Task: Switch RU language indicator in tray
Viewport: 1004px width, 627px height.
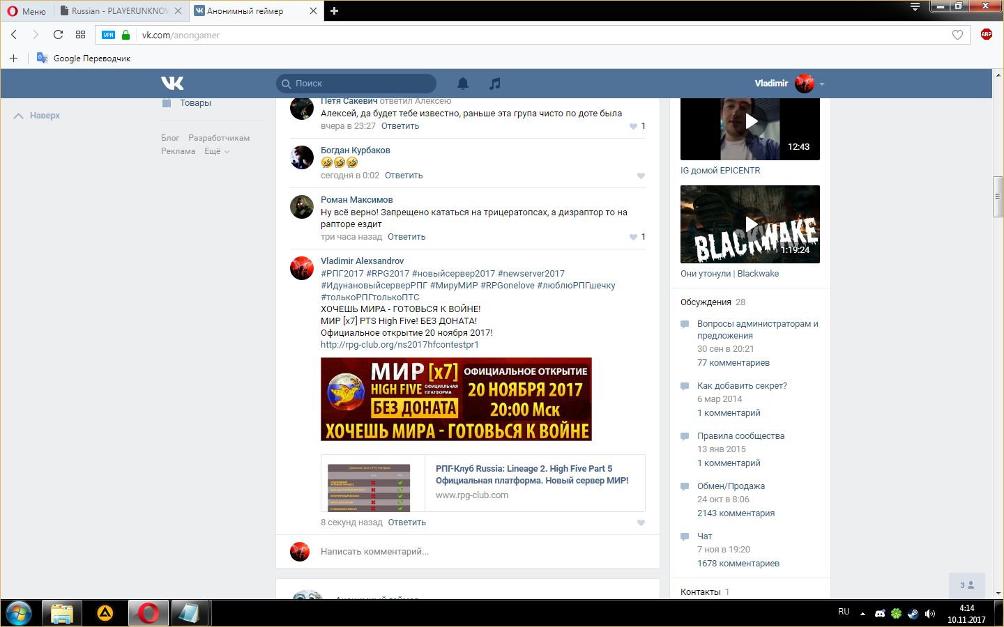Action: click(x=844, y=612)
